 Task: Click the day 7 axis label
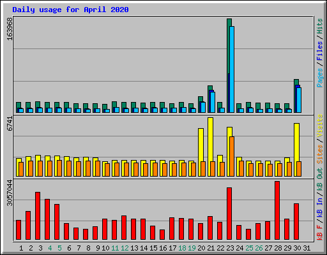(x=79, y=248)
